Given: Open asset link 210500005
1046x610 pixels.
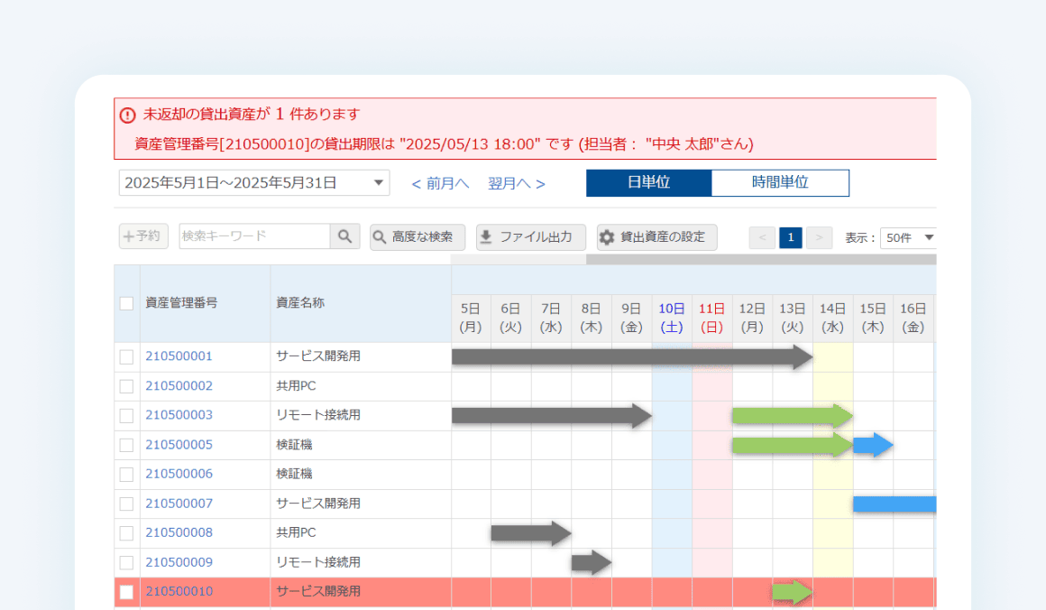Looking at the screenshot, I should (x=179, y=445).
